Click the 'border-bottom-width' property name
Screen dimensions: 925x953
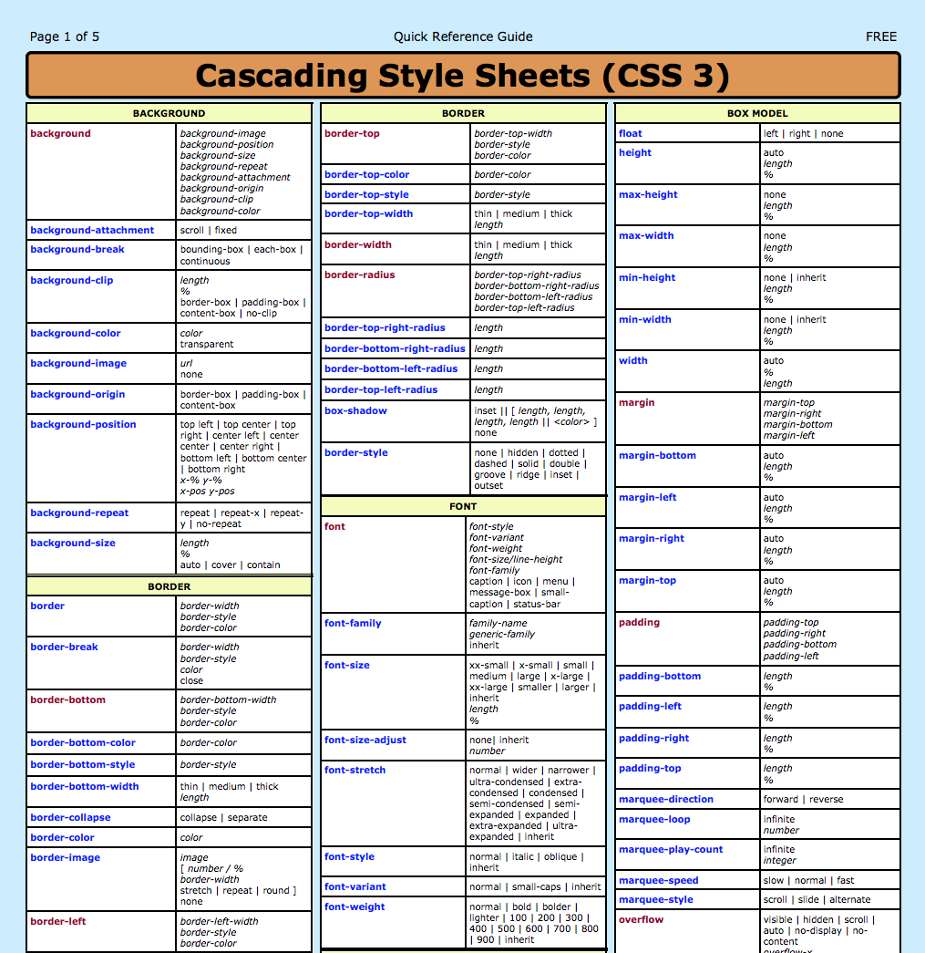(85, 786)
